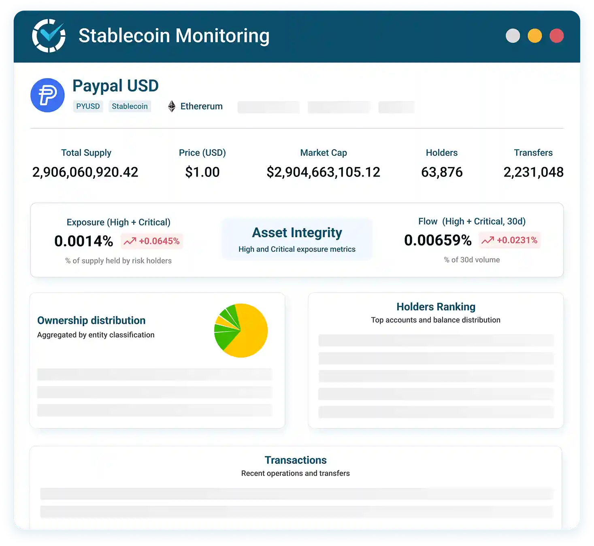Click the Exposure upward trend arrow icon
The height and width of the screenshot is (546, 594).
[130, 241]
